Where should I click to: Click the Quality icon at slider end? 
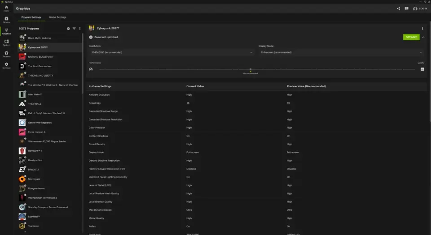coord(422,69)
